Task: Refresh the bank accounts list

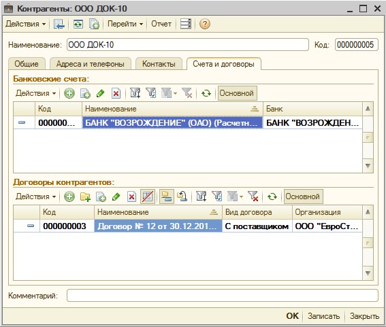Action: [206, 93]
